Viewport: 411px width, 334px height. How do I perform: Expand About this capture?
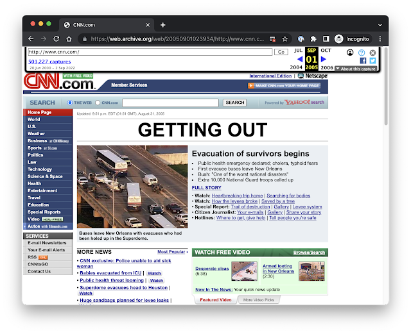tap(356, 69)
